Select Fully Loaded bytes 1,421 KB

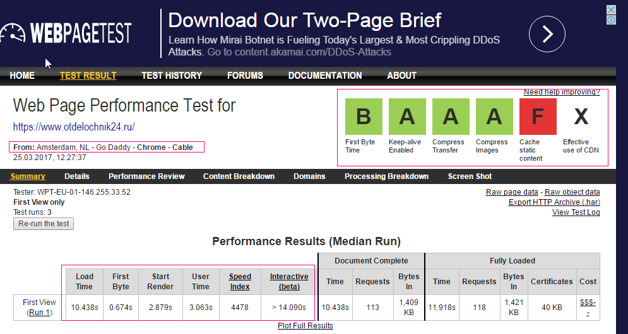pos(514,307)
